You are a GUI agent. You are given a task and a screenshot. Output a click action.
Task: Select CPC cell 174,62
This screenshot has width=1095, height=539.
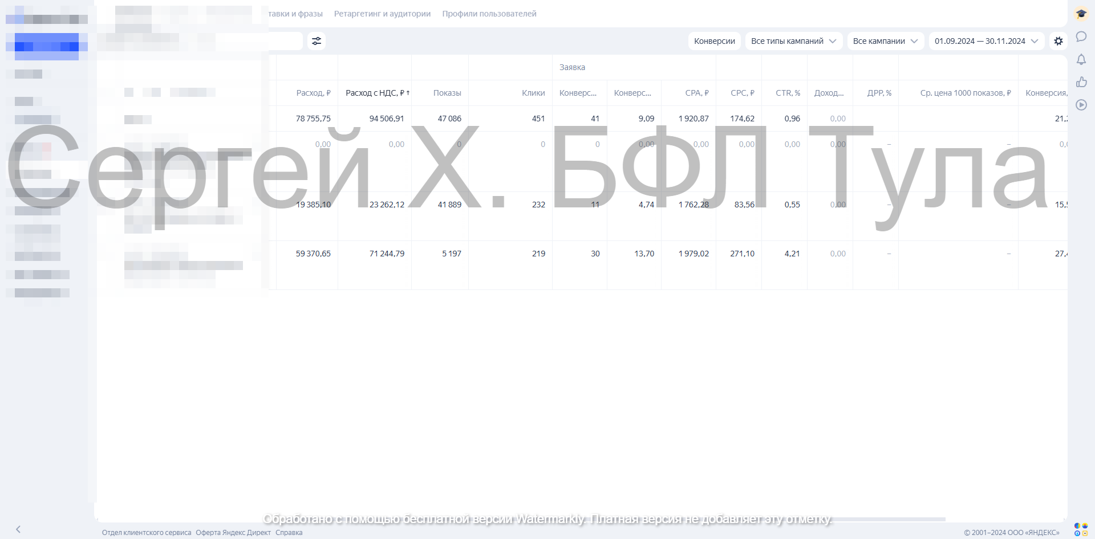pyautogui.click(x=742, y=119)
